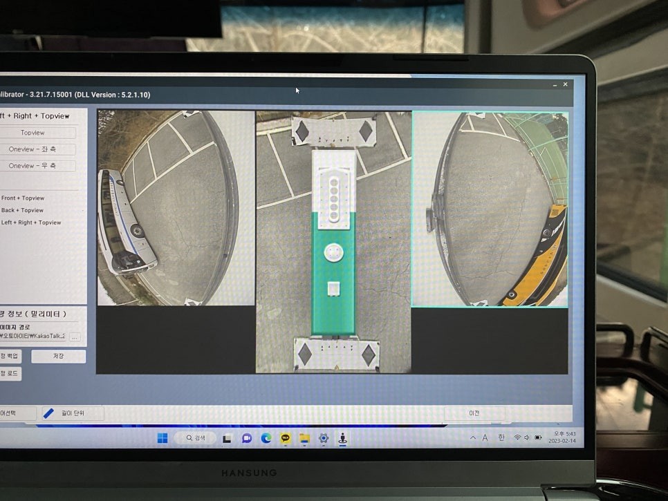Screen dimensions: 668x501
Task: Open Task View from the taskbar
Action: tap(227, 438)
